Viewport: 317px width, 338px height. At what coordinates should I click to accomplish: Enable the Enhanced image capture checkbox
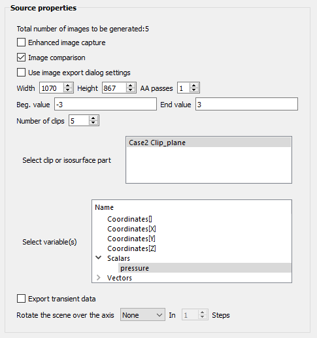pos(21,42)
